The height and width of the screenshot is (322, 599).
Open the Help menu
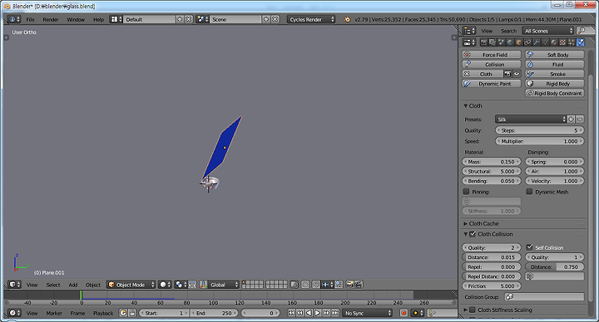[98, 19]
